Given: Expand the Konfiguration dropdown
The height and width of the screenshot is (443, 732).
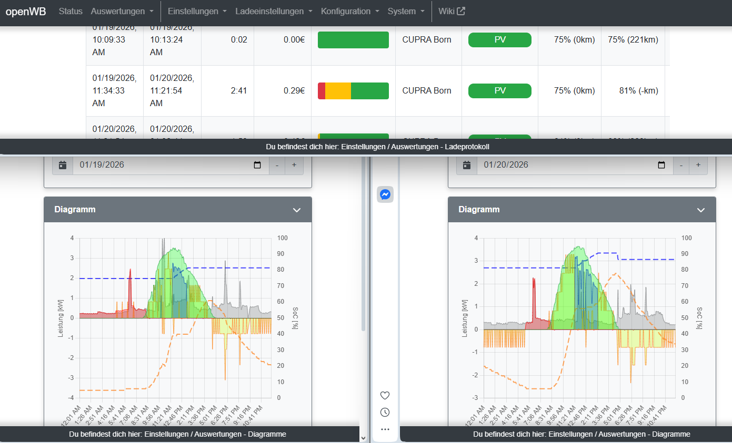Looking at the screenshot, I should (350, 11).
